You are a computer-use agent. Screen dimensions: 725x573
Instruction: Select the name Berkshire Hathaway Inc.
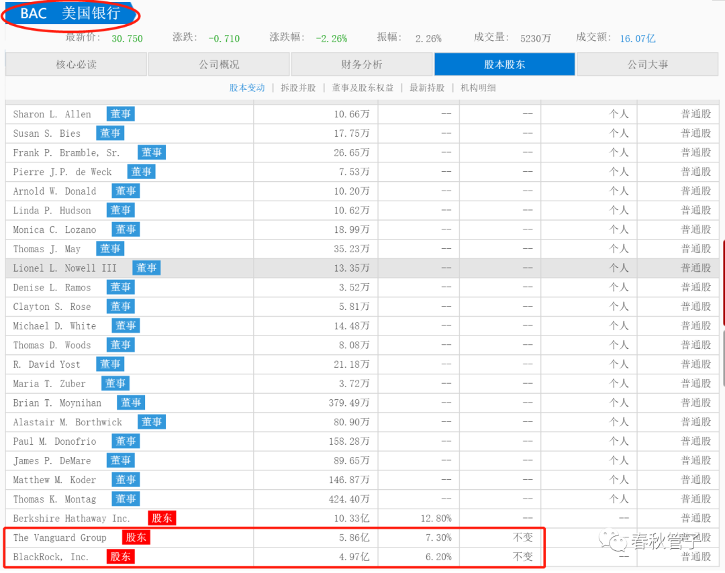tap(71, 519)
